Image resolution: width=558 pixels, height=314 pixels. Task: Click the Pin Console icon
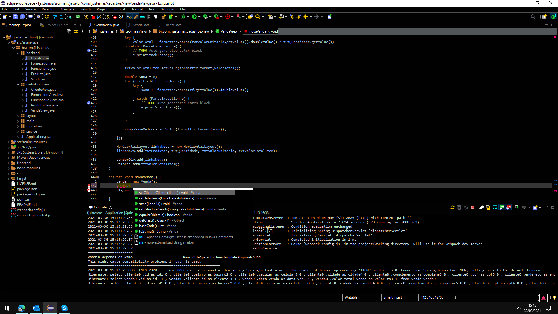pos(517,207)
